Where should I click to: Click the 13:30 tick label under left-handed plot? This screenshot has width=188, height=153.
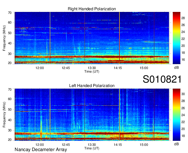92,145
